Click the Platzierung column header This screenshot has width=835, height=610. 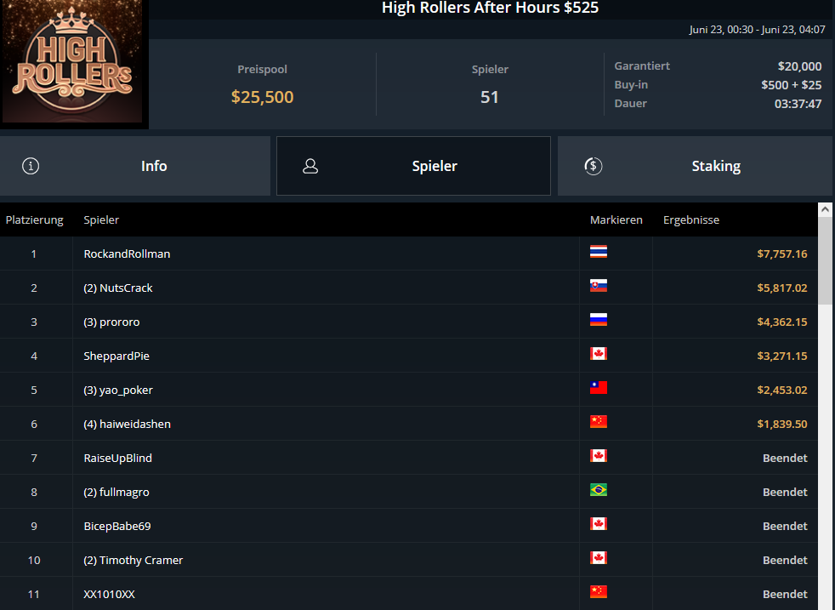tap(35, 220)
